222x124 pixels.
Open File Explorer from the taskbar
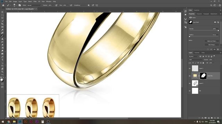click(x=14, y=122)
